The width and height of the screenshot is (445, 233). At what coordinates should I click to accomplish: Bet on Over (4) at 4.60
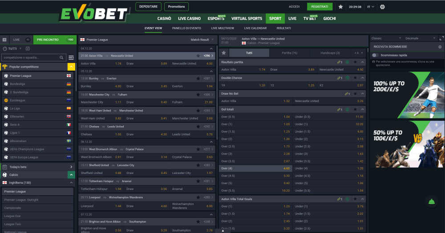click(x=255, y=169)
